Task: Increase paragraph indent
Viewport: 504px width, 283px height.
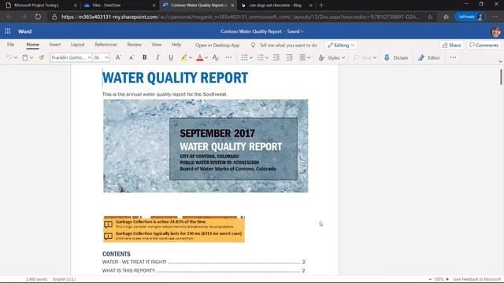Action: click(x=289, y=57)
